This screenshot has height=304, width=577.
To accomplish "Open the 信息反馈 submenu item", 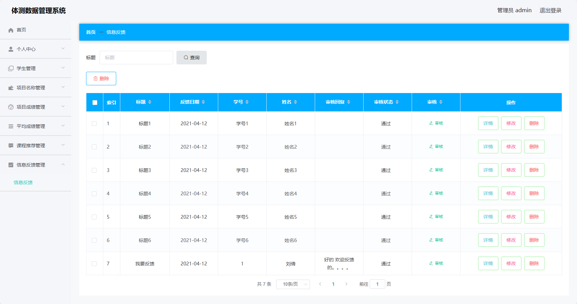I will (x=23, y=182).
